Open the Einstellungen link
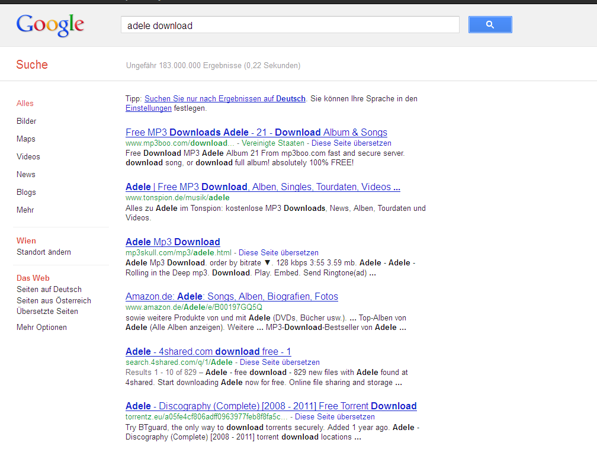Screen dimensions: 597x449 [x=149, y=108]
